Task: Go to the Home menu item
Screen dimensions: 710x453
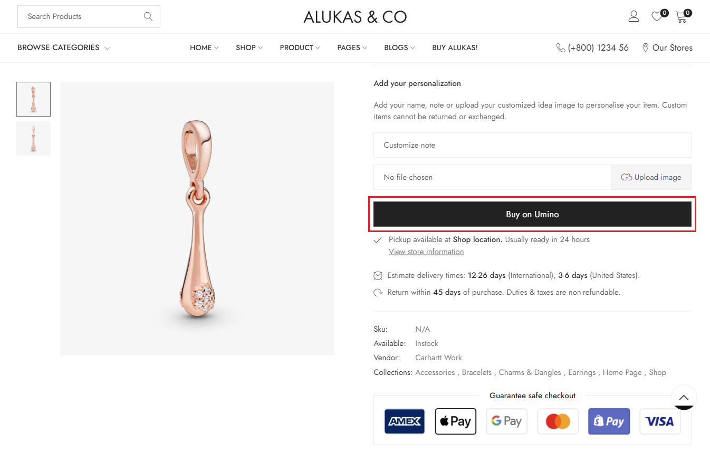Action: coord(204,47)
